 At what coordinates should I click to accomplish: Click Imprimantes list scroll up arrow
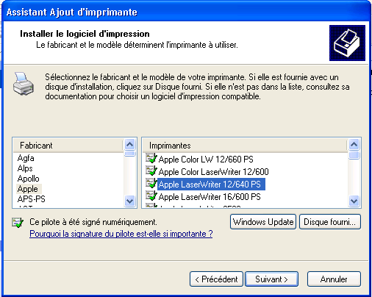(354, 144)
